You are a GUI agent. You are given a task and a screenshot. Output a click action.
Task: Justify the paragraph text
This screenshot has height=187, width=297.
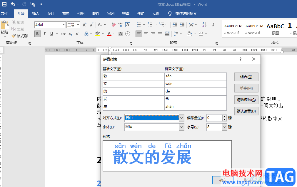click(160, 34)
